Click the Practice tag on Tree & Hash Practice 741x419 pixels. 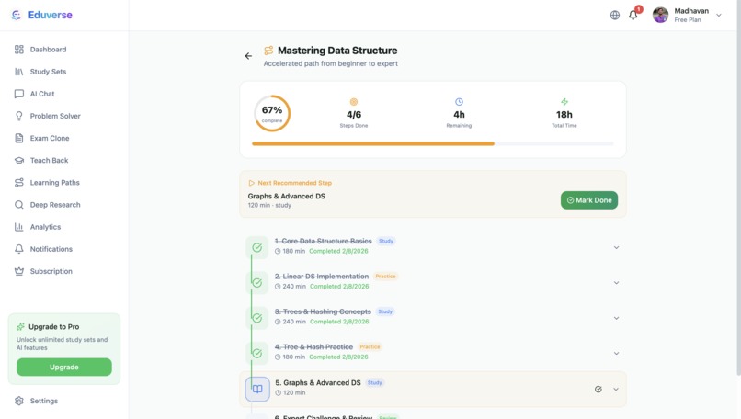pos(370,346)
